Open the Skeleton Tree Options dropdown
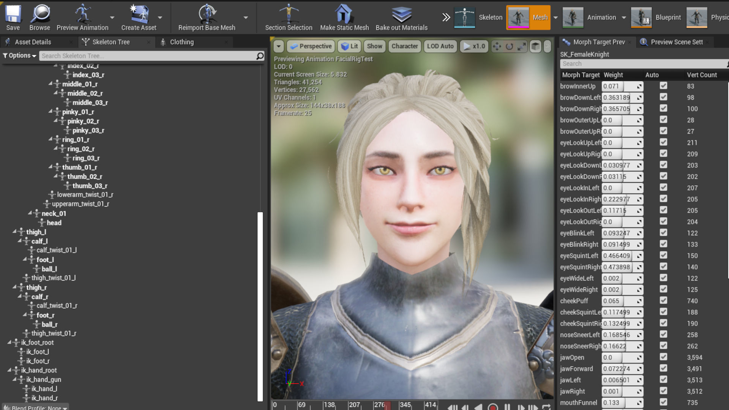The width and height of the screenshot is (729, 410). [x=19, y=56]
